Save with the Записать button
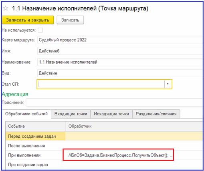204x171 pixels. click(70, 20)
